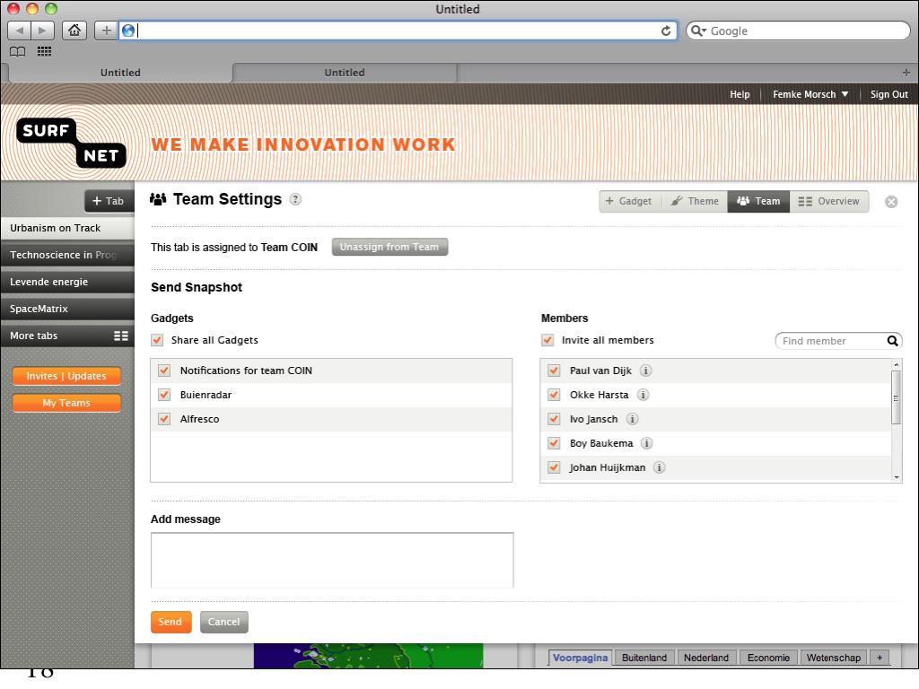Send the snapshot
Screen dimensions: 919x689
171,622
